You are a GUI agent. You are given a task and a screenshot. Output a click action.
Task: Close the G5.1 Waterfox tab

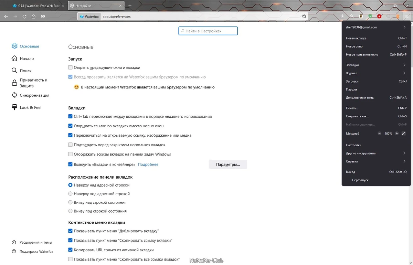tap(63, 6)
